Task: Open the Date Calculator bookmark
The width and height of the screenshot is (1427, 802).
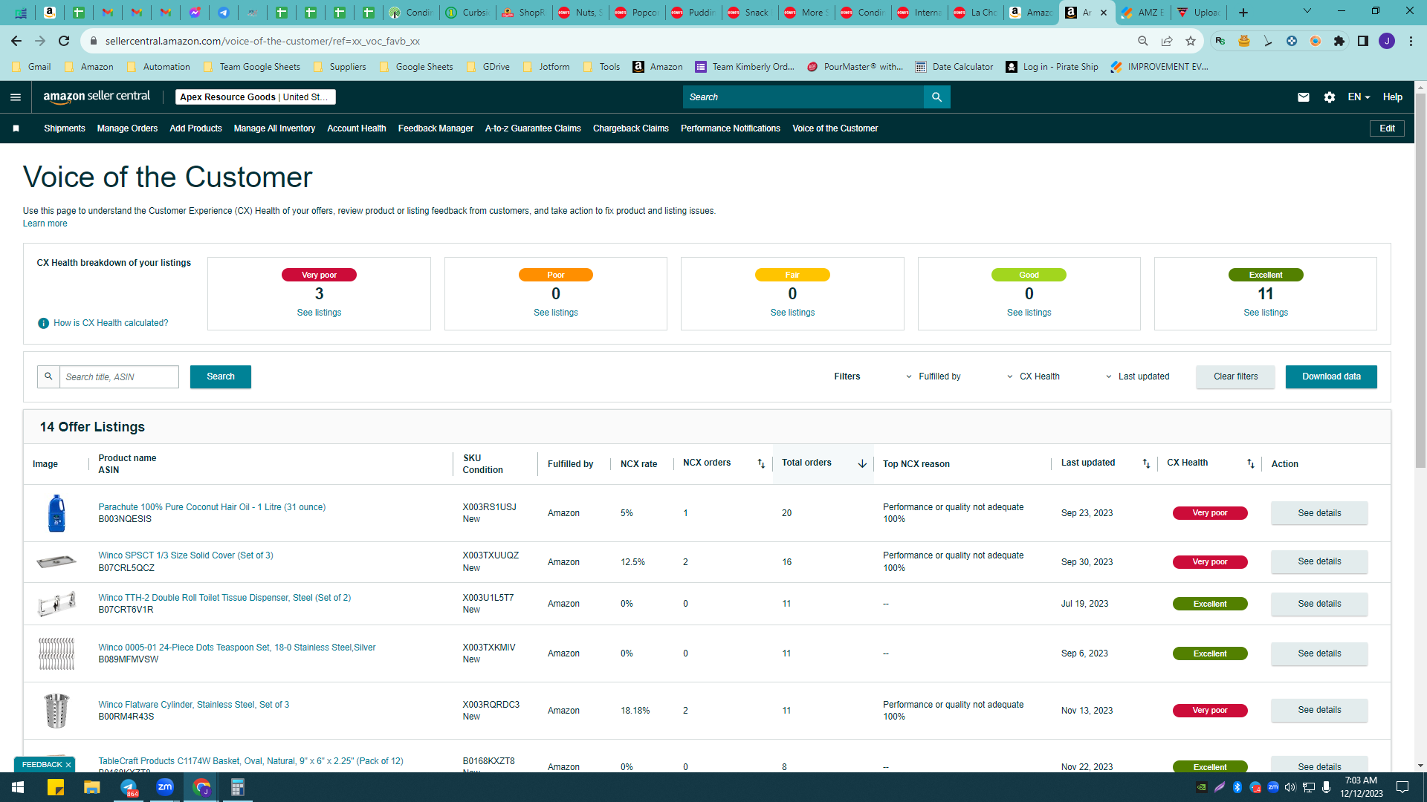Action: [x=954, y=67]
